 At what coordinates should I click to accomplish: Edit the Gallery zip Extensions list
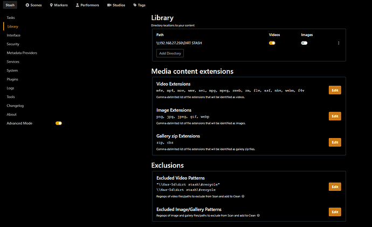pos(334,142)
